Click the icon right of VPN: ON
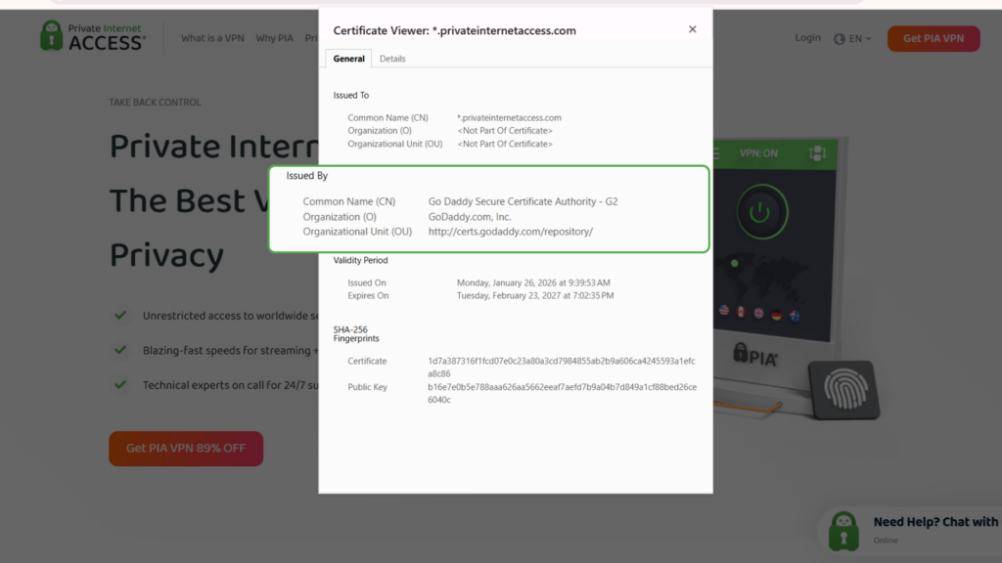Viewport: 1002px width, 563px height. point(817,153)
